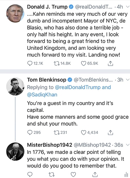Expand options chevron on Tom Blenkinsop's tweet
Image resolution: width=130 pixels, height=178 pixels.
coord(128,80)
